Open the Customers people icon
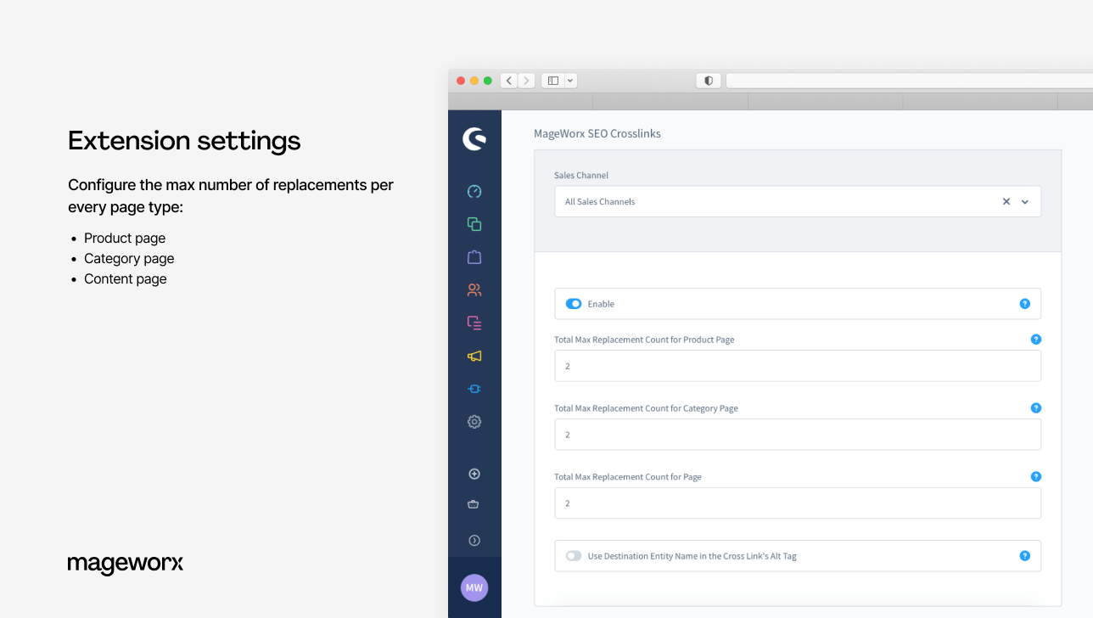 click(x=474, y=289)
